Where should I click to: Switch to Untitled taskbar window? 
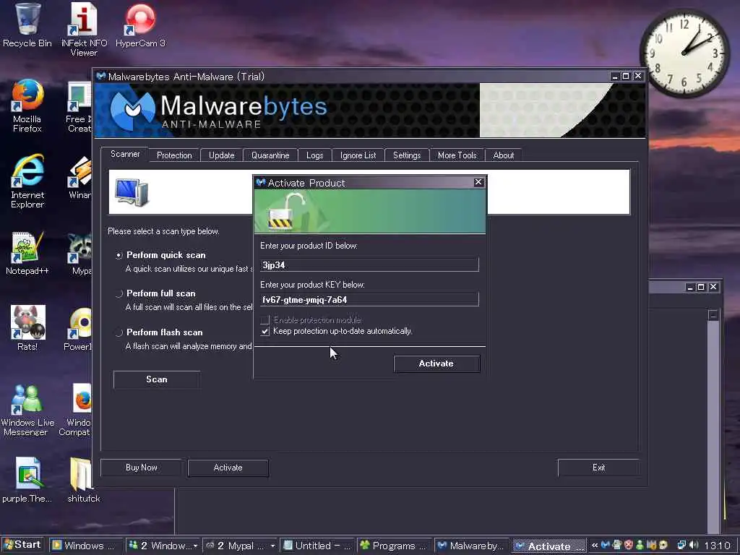(x=317, y=546)
